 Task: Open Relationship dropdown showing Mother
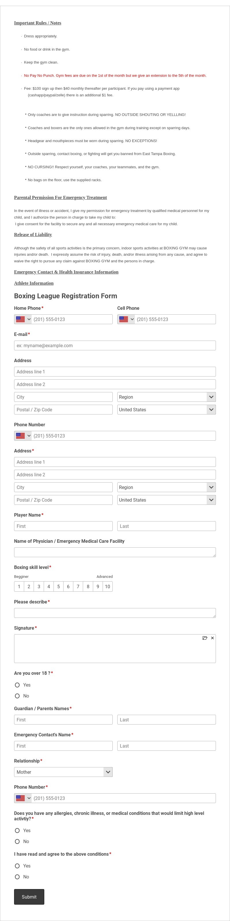[x=63, y=772]
